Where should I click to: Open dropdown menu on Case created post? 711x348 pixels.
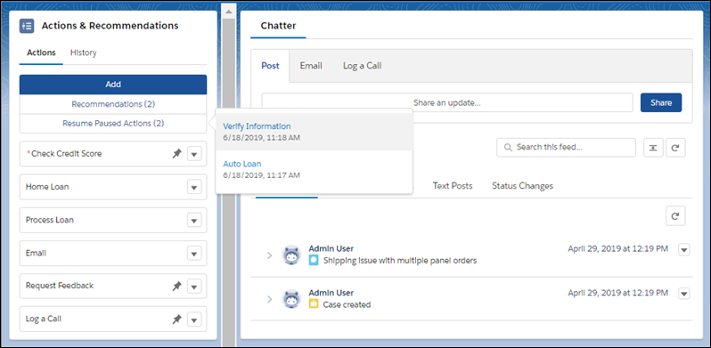[x=684, y=294]
